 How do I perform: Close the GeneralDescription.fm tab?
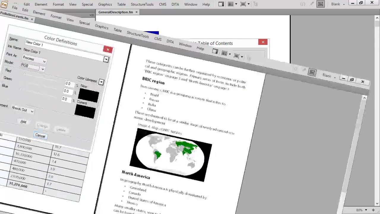click(137, 12)
